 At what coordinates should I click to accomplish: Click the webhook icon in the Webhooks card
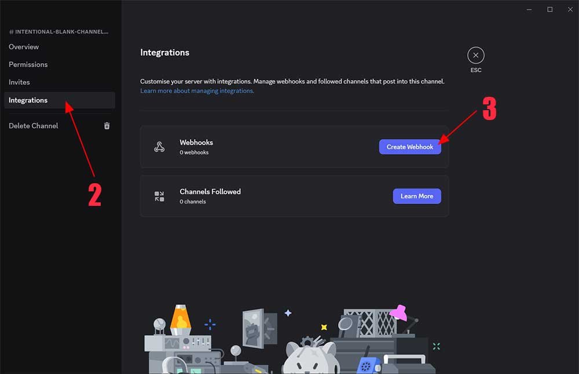pos(159,147)
